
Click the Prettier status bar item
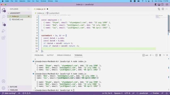155,93
